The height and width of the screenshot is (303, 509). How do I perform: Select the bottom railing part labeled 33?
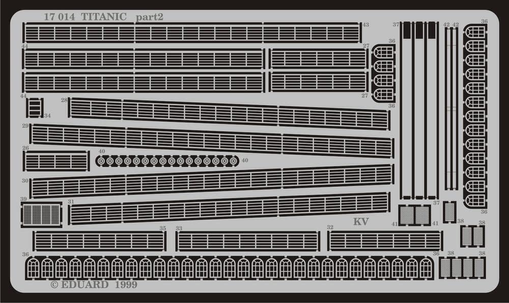(x=248, y=241)
